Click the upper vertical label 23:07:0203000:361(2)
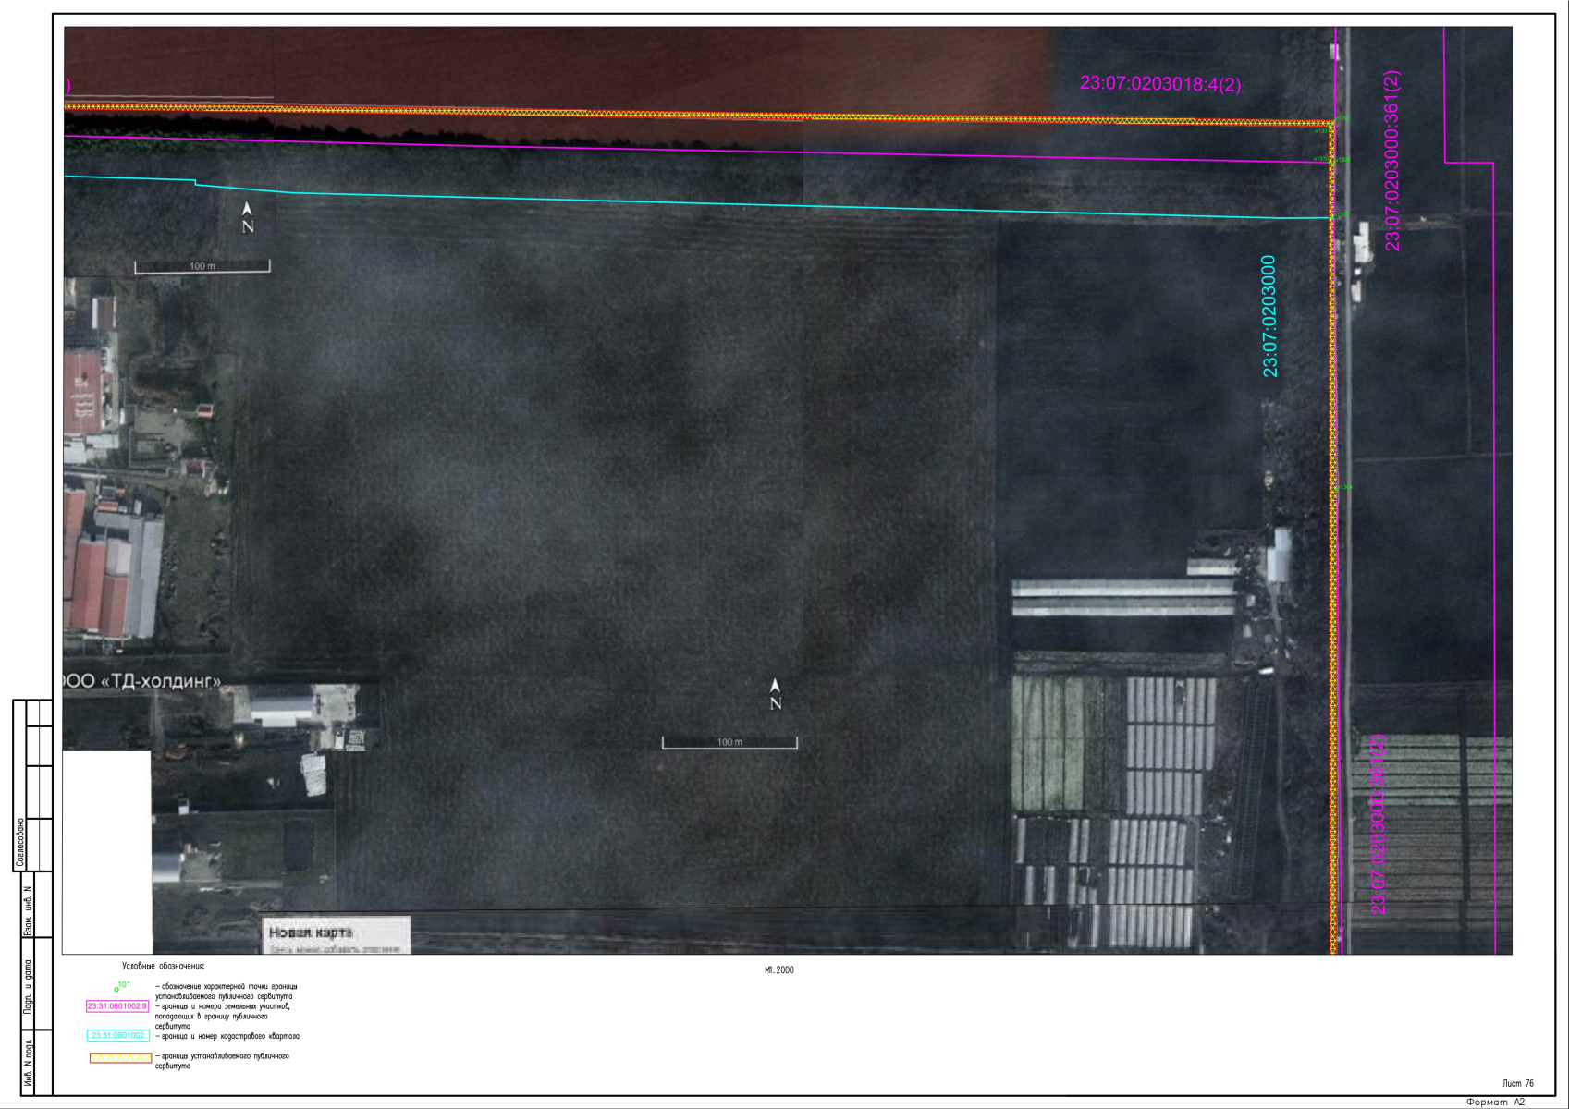 click(1392, 160)
